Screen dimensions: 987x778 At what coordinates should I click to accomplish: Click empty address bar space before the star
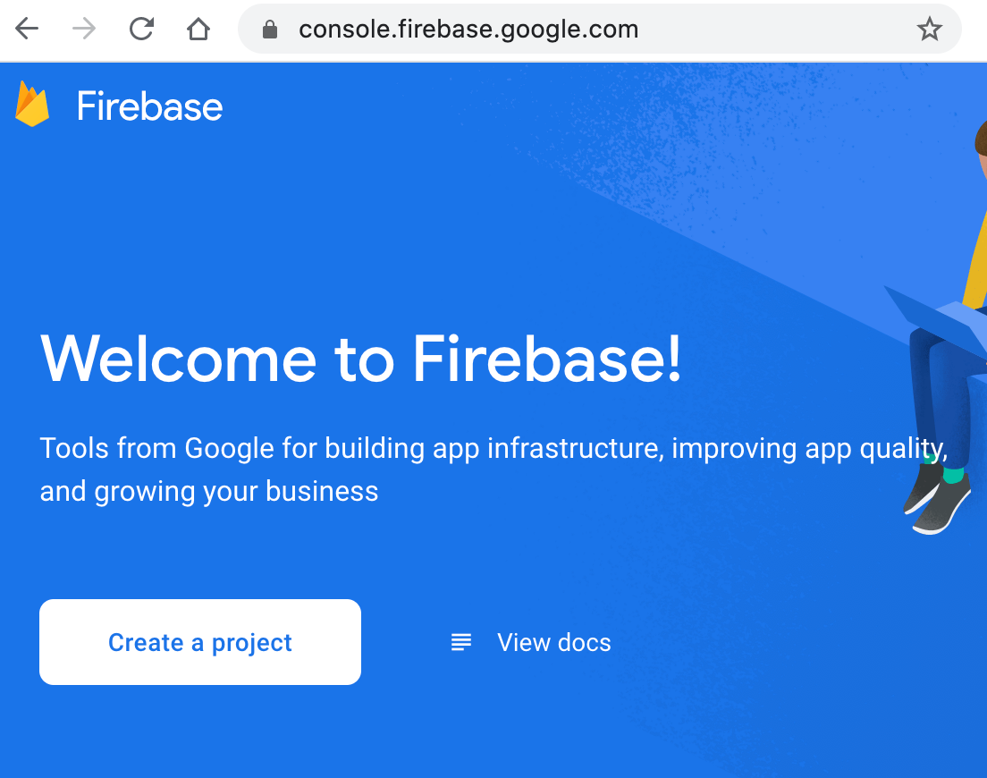pos(774,29)
